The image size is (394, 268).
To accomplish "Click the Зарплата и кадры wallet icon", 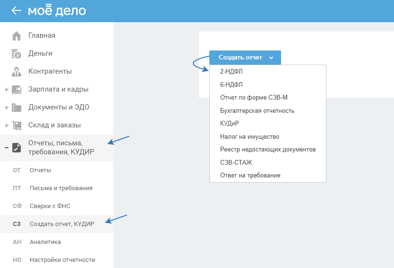I will (x=17, y=90).
